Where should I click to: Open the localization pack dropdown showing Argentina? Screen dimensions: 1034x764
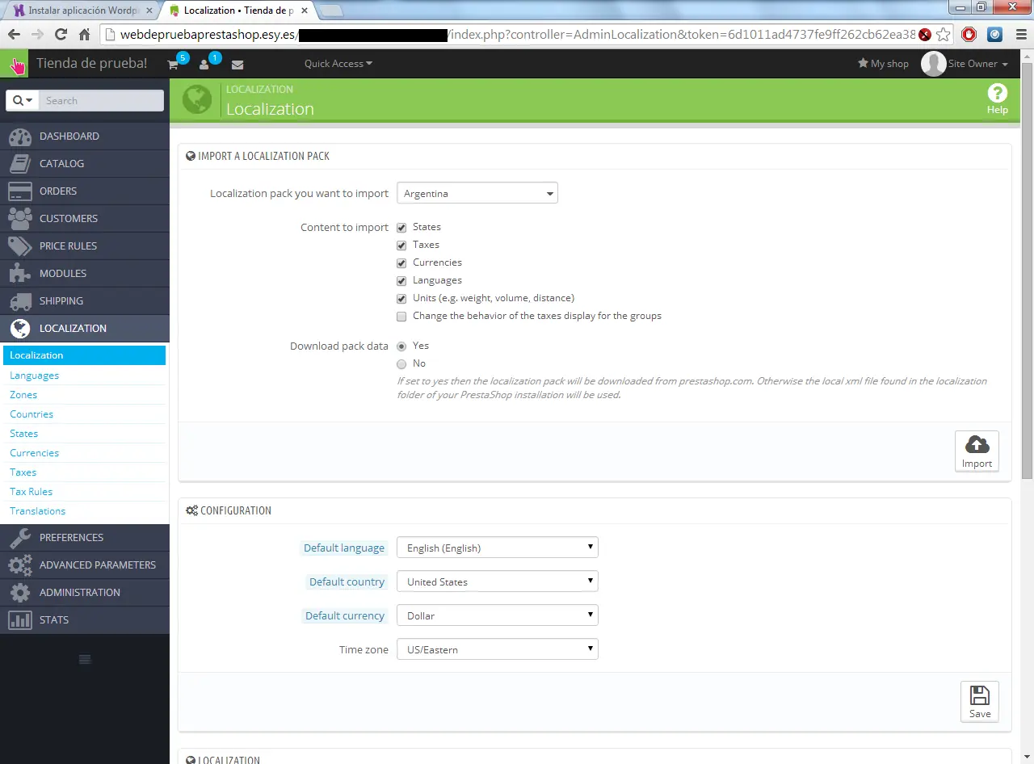click(x=477, y=194)
